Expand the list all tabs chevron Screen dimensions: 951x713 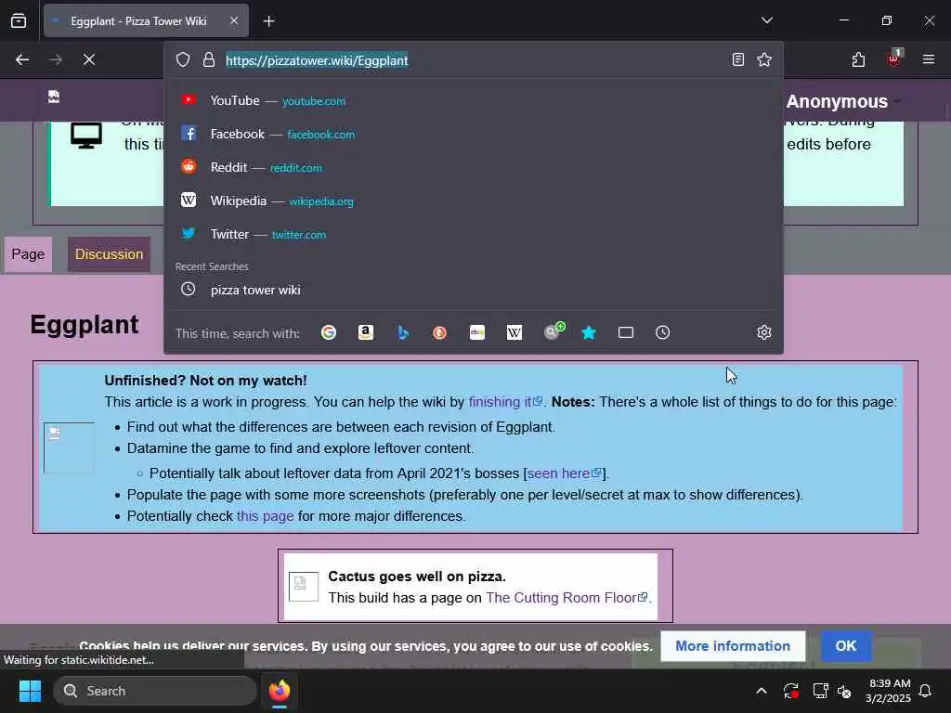[766, 20]
